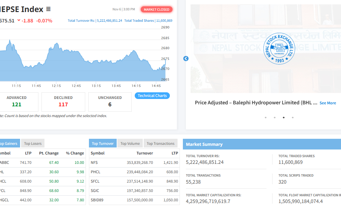Click the 7.80 percent change cell

(x=80, y=200)
